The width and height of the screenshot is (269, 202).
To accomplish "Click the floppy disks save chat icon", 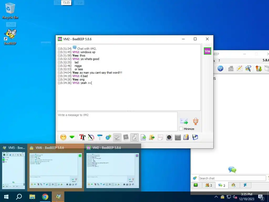I will 195,137.
